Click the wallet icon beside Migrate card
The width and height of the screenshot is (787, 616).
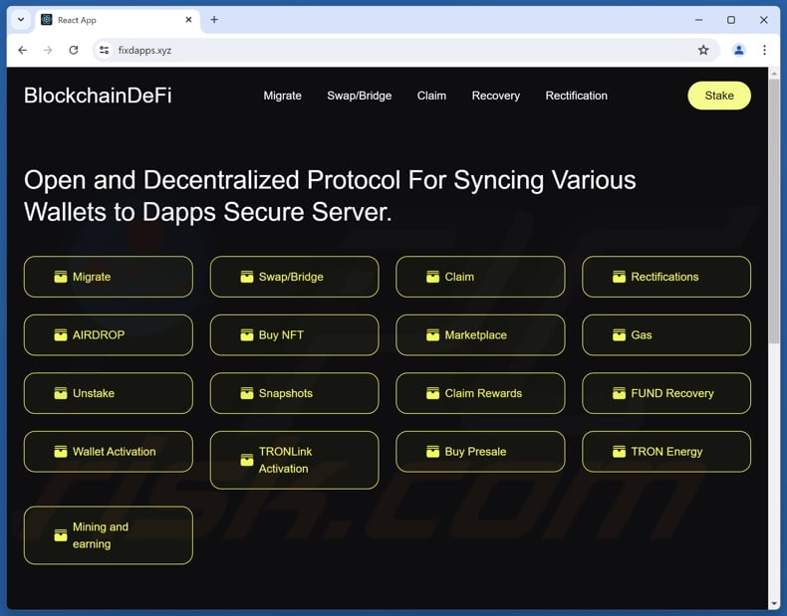(61, 277)
